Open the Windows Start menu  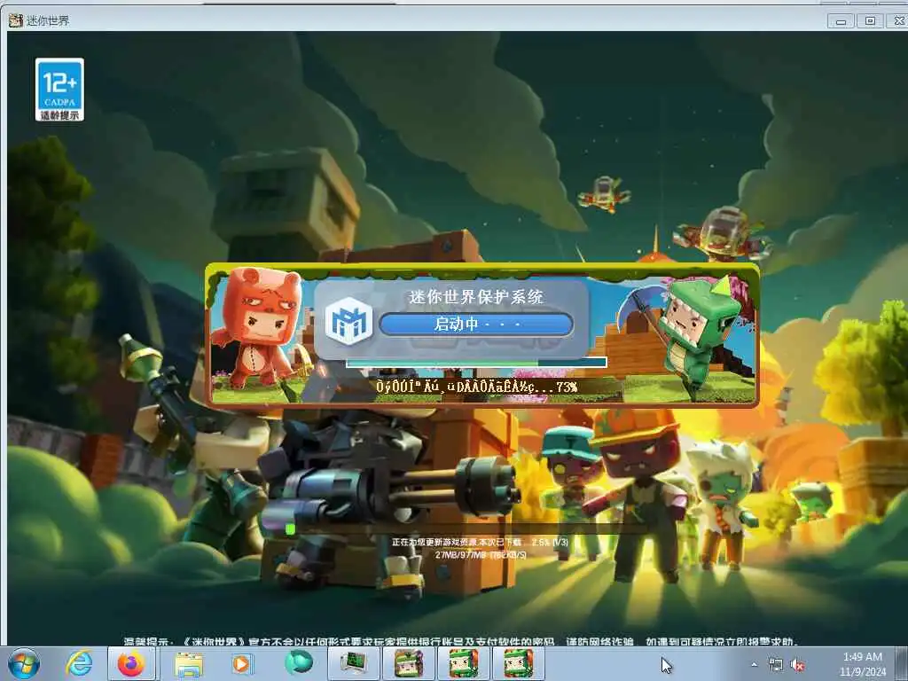tap(24, 663)
